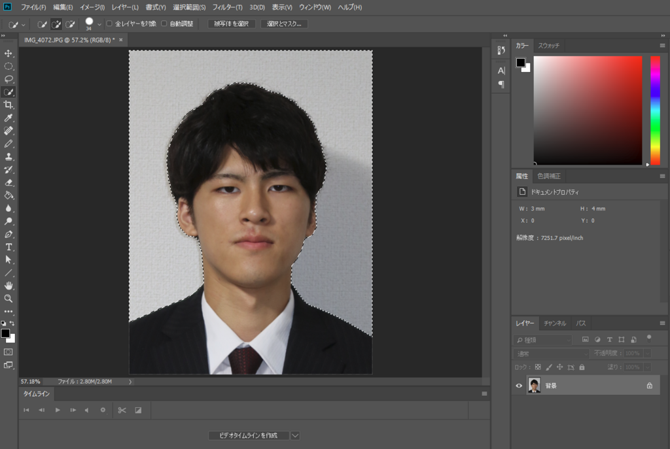Open the blend mode 通常 dropdown
This screenshot has height=449, width=670.
coord(552,354)
